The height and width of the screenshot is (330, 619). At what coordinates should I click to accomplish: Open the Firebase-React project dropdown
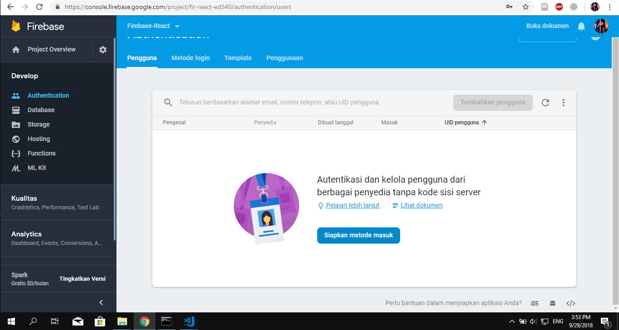[153, 26]
